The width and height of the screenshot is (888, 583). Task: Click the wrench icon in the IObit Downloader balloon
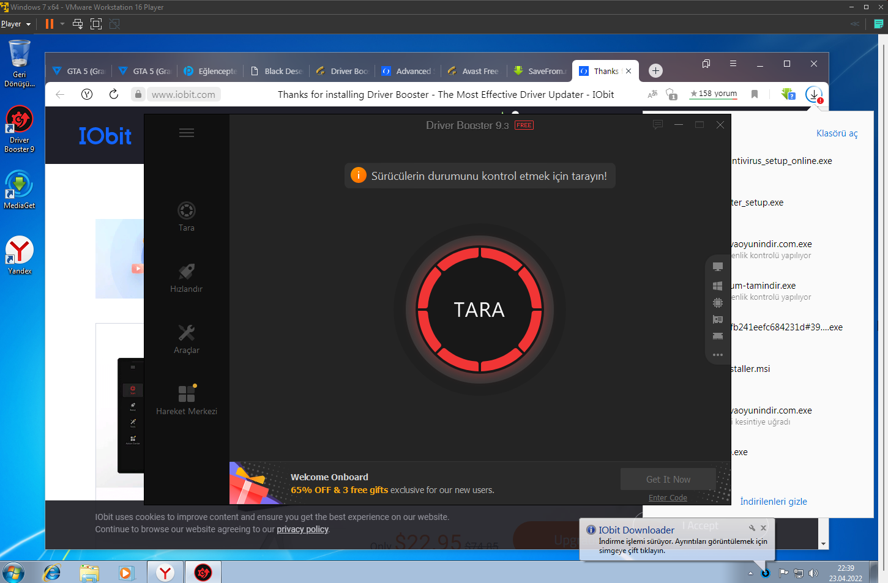click(752, 528)
